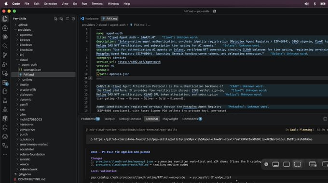Open the Selection menu
Viewport: 328px width, 183px height.
click(51, 4)
